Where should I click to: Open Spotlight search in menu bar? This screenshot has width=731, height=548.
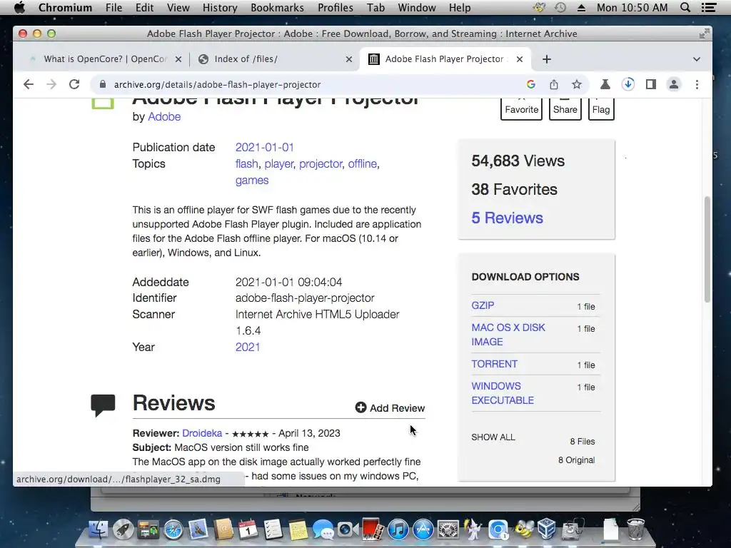pos(685,7)
